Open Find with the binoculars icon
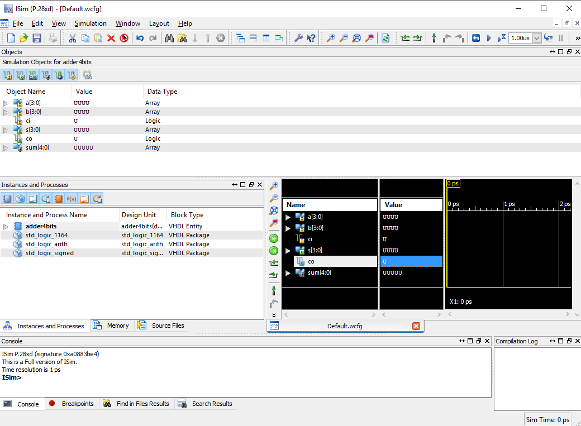 (169, 38)
